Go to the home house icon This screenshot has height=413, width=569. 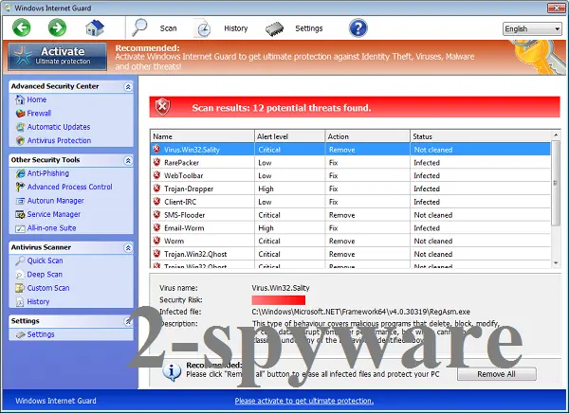[95, 27]
